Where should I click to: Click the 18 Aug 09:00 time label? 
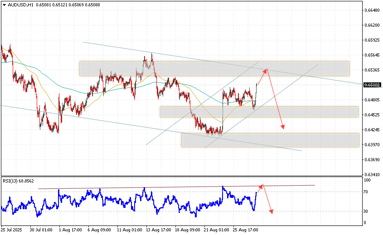pyautogui.click(x=187, y=230)
